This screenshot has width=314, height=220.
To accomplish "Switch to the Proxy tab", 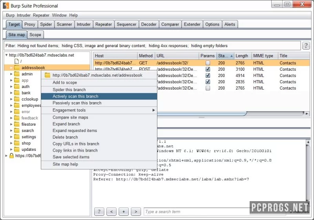I will click(x=30, y=24).
